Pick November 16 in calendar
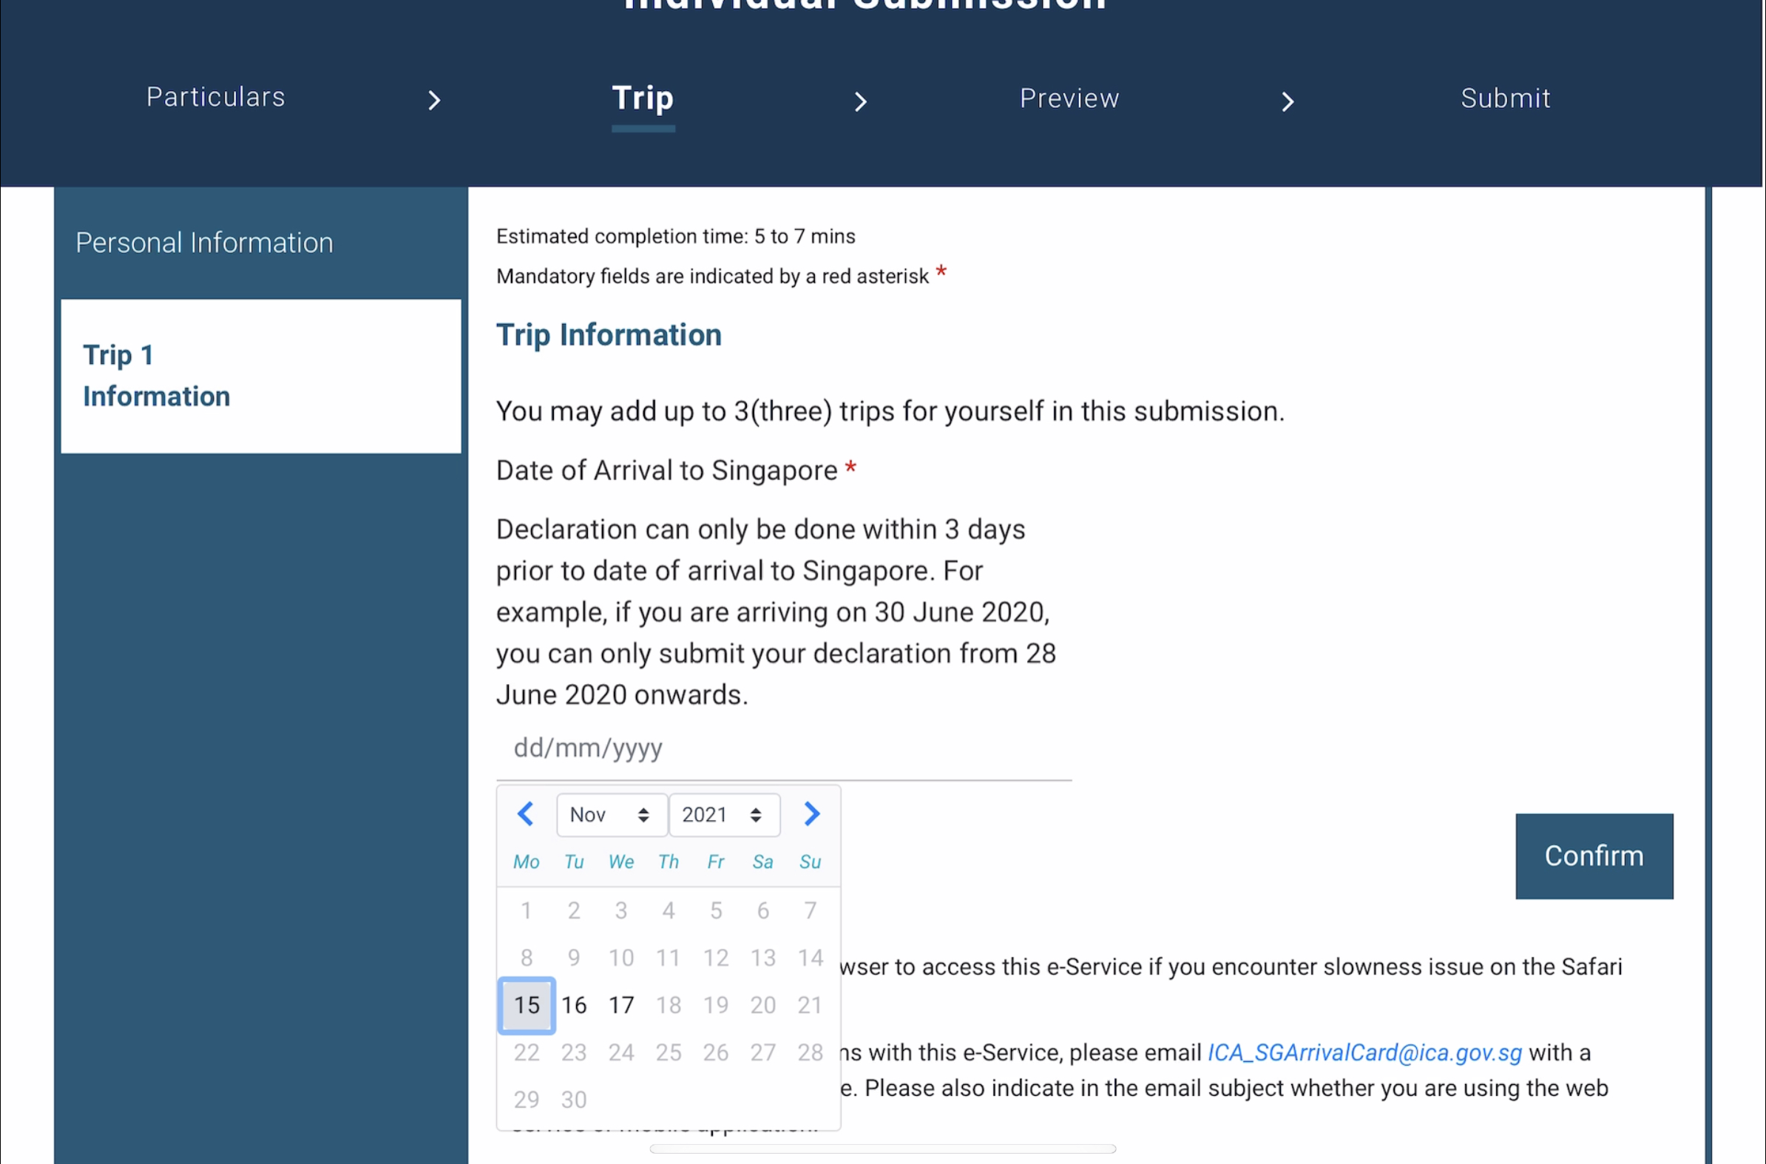The image size is (1766, 1164). point(574,1005)
